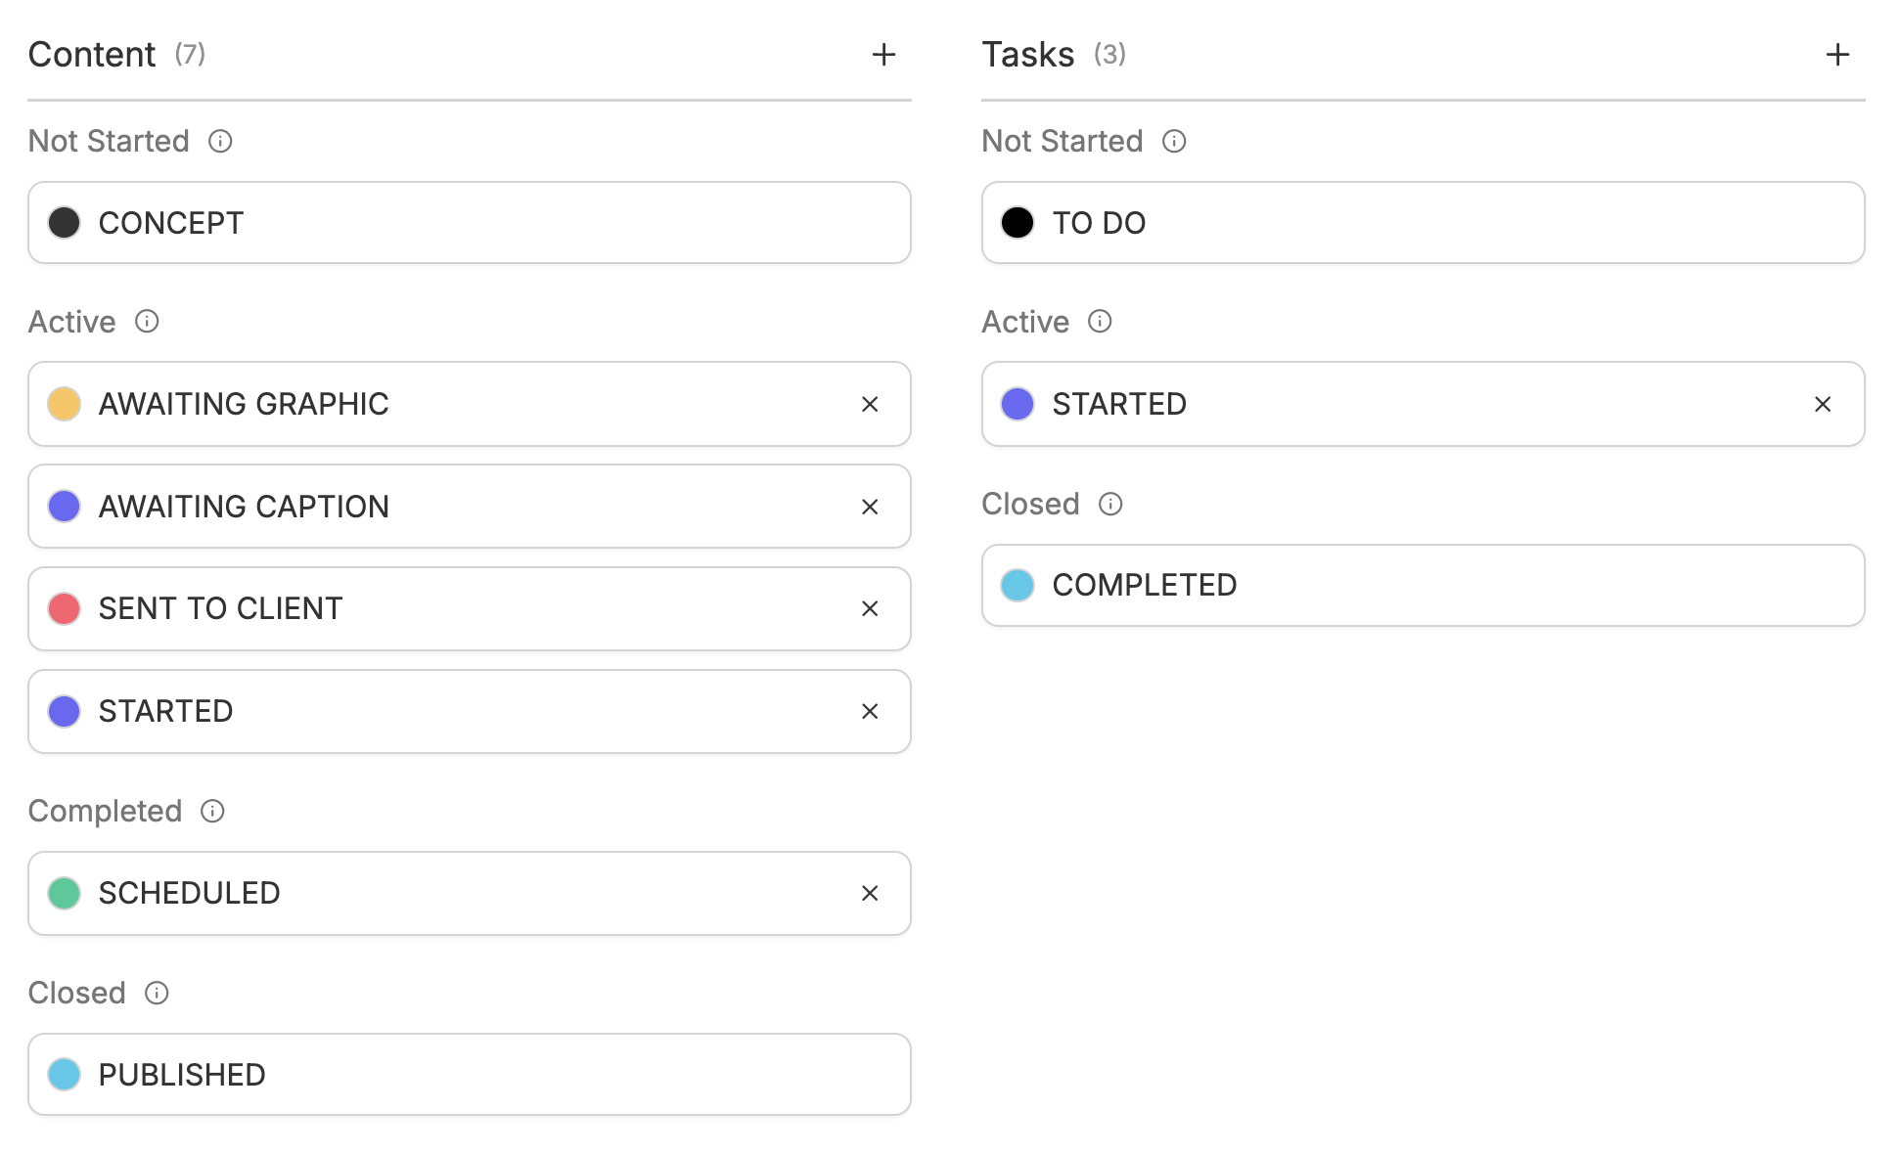
Task: Click info icon beside Tasks Active group
Action: (1100, 322)
